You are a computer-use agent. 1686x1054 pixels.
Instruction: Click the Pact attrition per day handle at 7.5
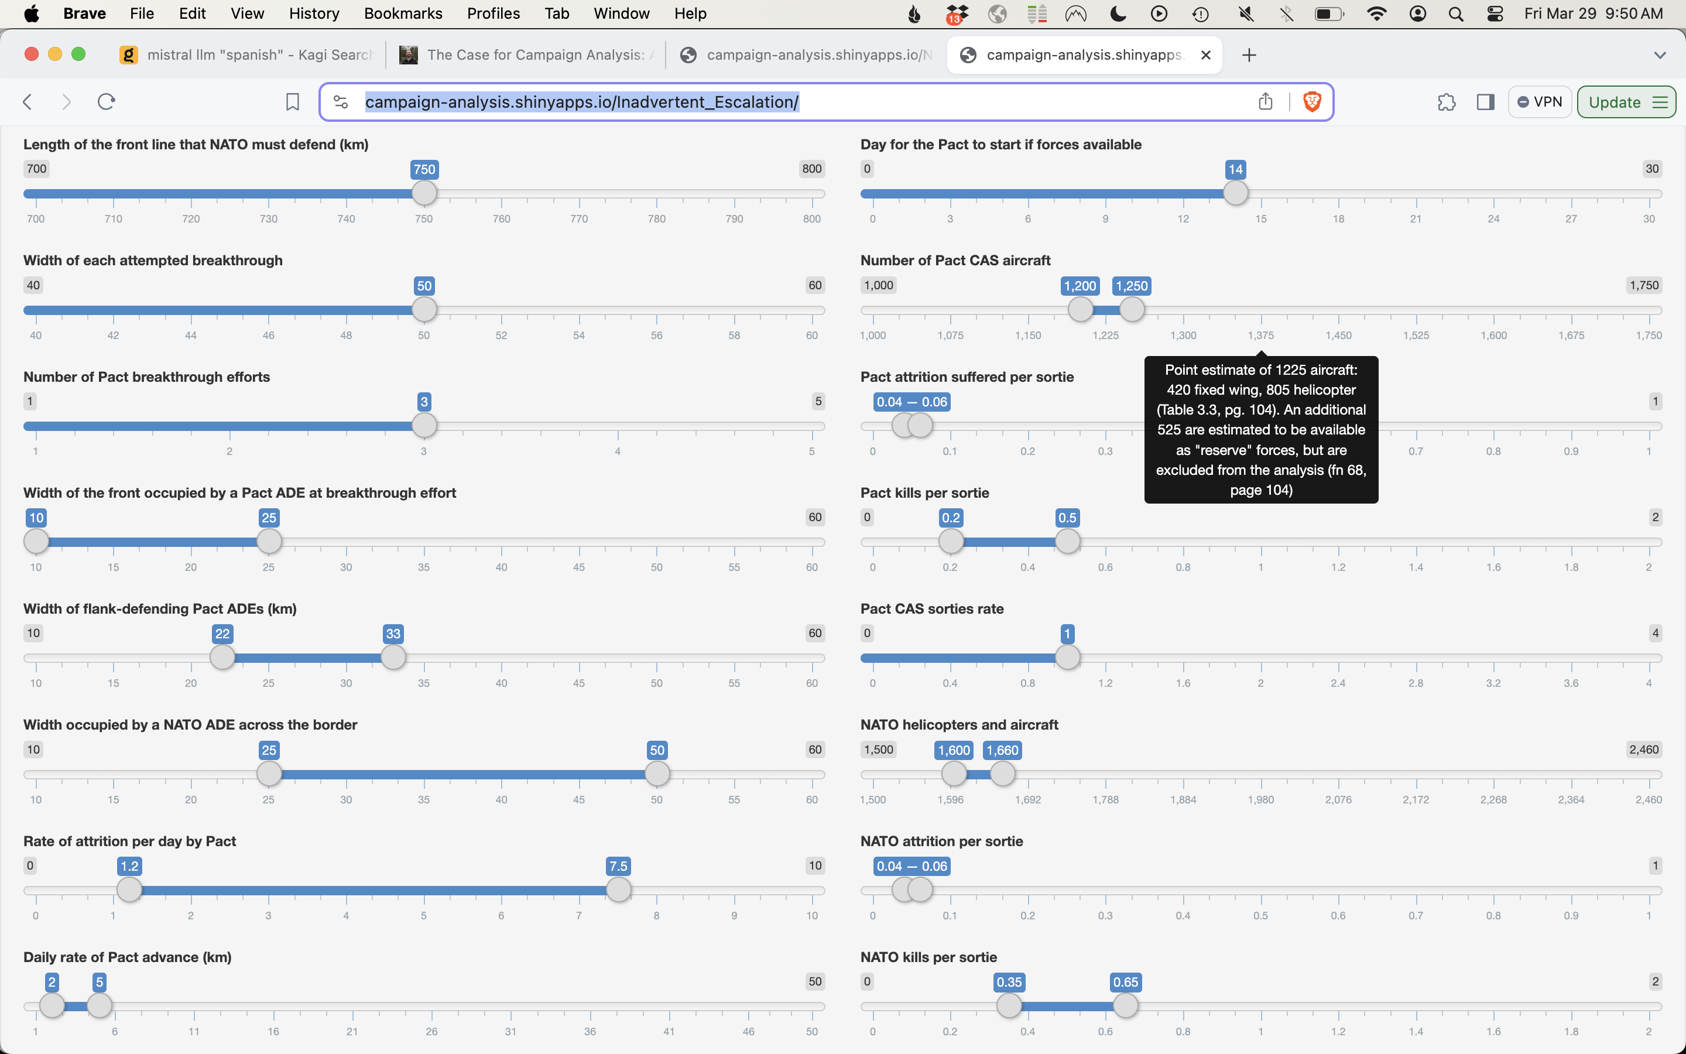click(619, 889)
